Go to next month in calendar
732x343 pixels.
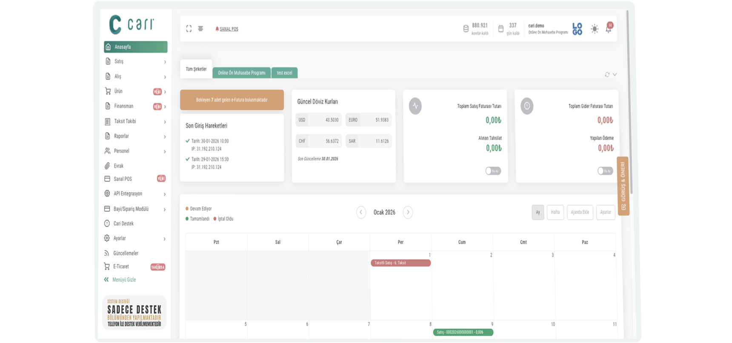pos(408,212)
